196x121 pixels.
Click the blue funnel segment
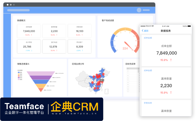tap(41, 82)
